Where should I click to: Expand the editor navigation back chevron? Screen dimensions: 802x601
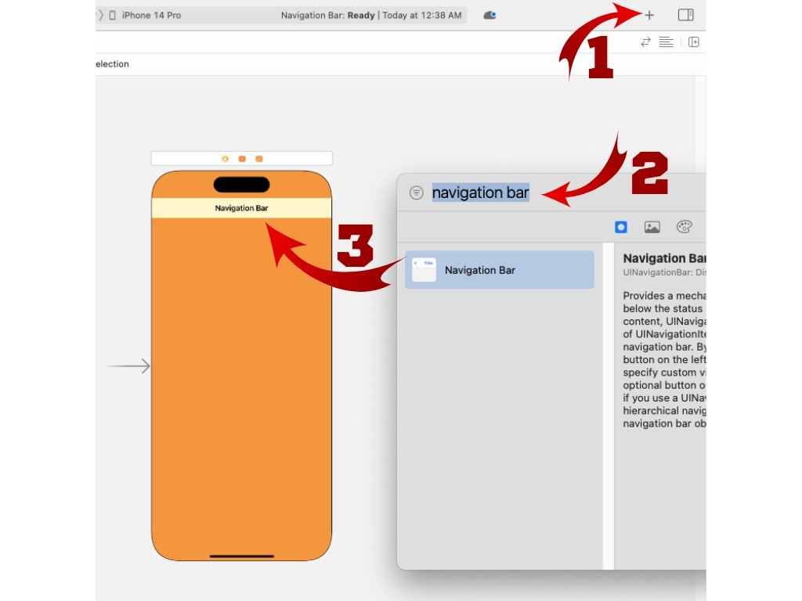pyautogui.click(x=100, y=14)
